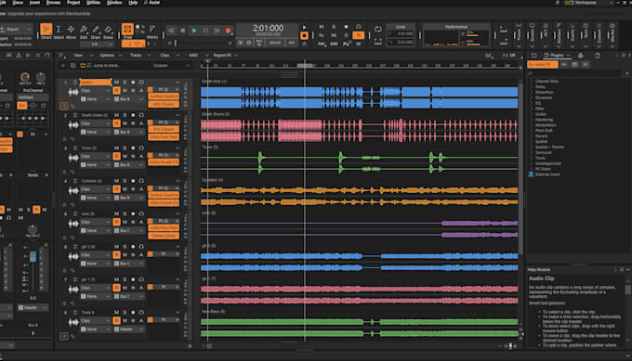The height and width of the screenshot is (361, 632).
Task: Mute the solo track 5
Action: (x=117, y=213)
